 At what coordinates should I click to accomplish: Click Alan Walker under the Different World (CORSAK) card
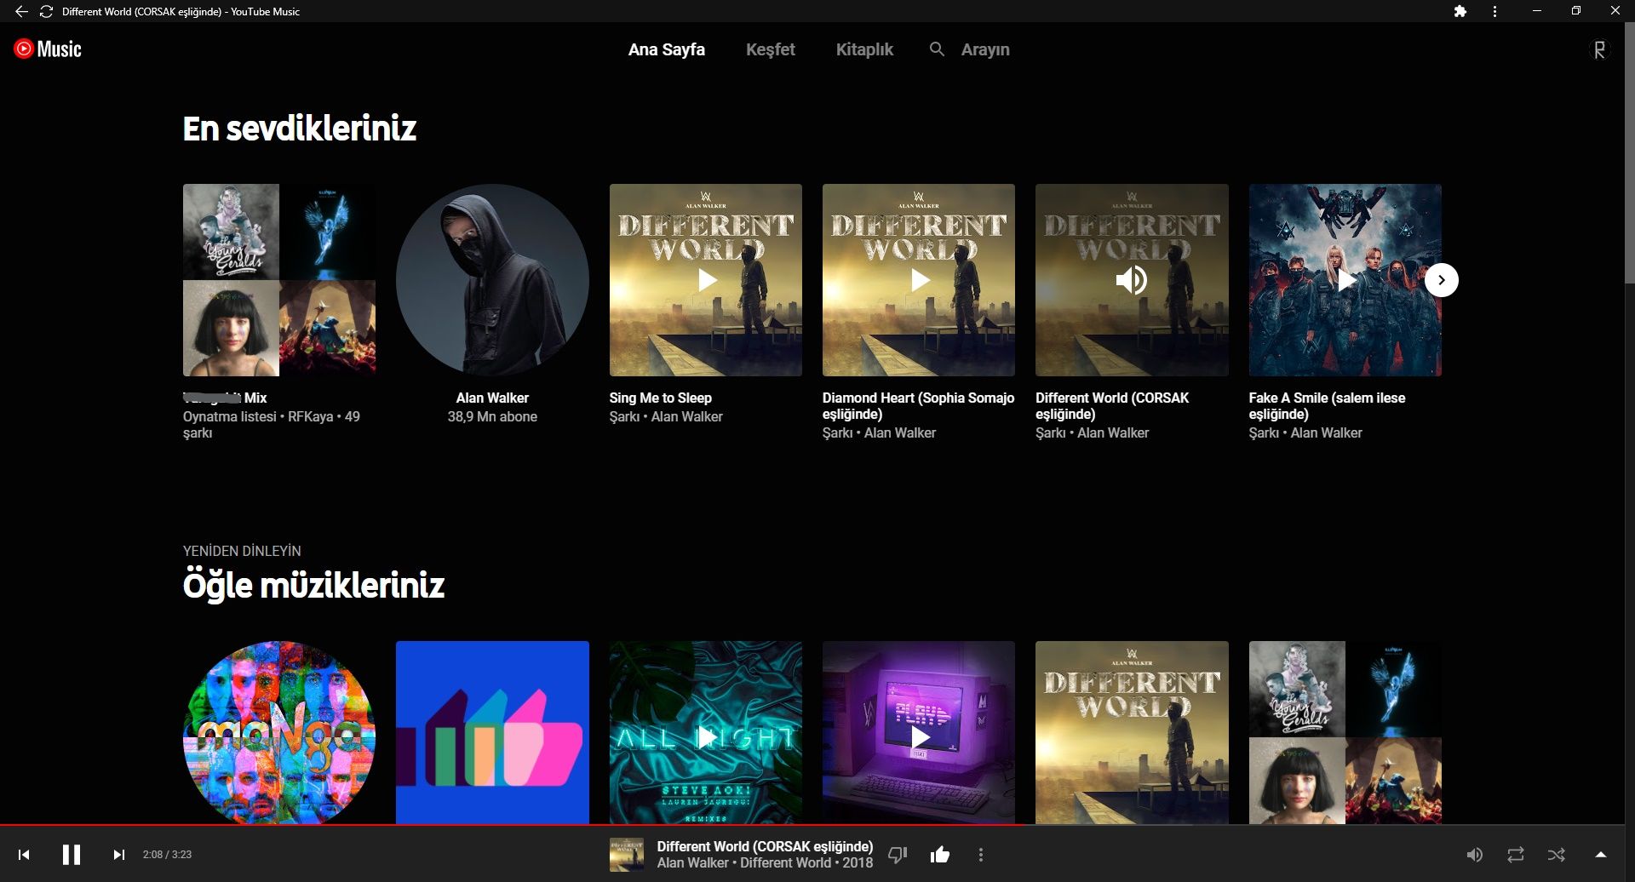coord(1113,432)
